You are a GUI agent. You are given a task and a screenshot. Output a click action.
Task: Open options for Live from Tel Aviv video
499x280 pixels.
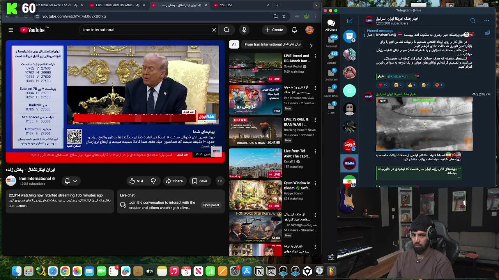click(315, 151)
